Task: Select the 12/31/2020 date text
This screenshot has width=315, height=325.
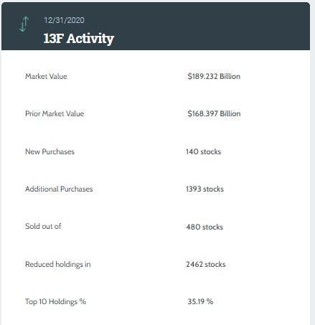Action: click(64, 20)
